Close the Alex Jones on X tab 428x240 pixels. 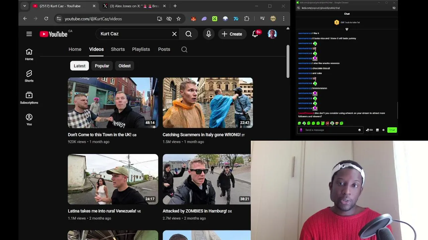tap(165, 6)
